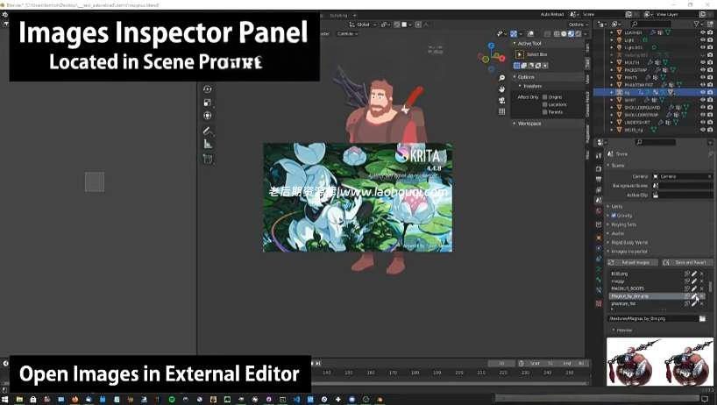Expand the Workspace panel

click(x=515, y=124)
